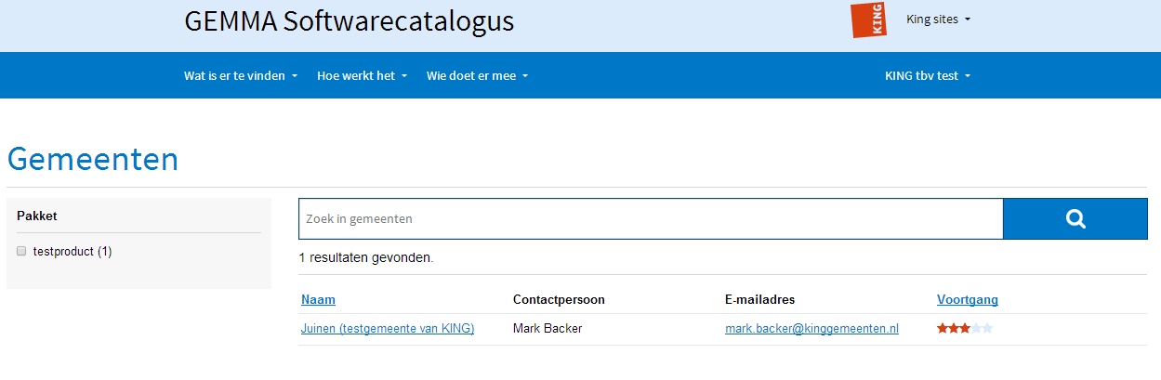1161x380 pixels.
Task: Open Juinen (testgemeente van KING) link
Action: click(388, 329)
